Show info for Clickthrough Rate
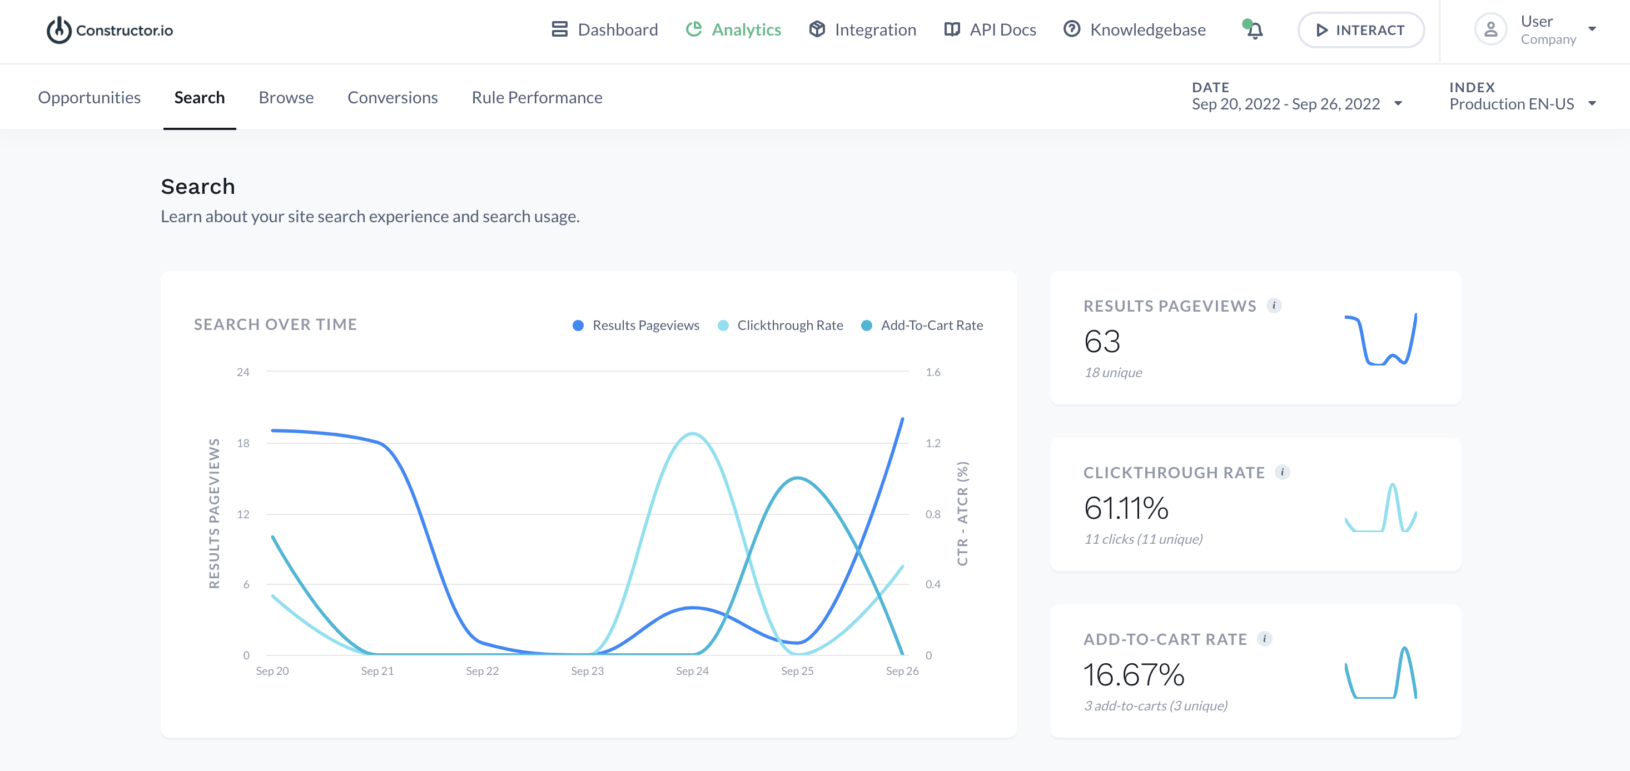 tap(1282, 473)
